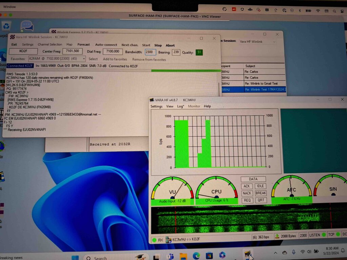Click Bandwidth field 2300
The width and height of the screenshot is (347, 260).
(x=150, y=52)
